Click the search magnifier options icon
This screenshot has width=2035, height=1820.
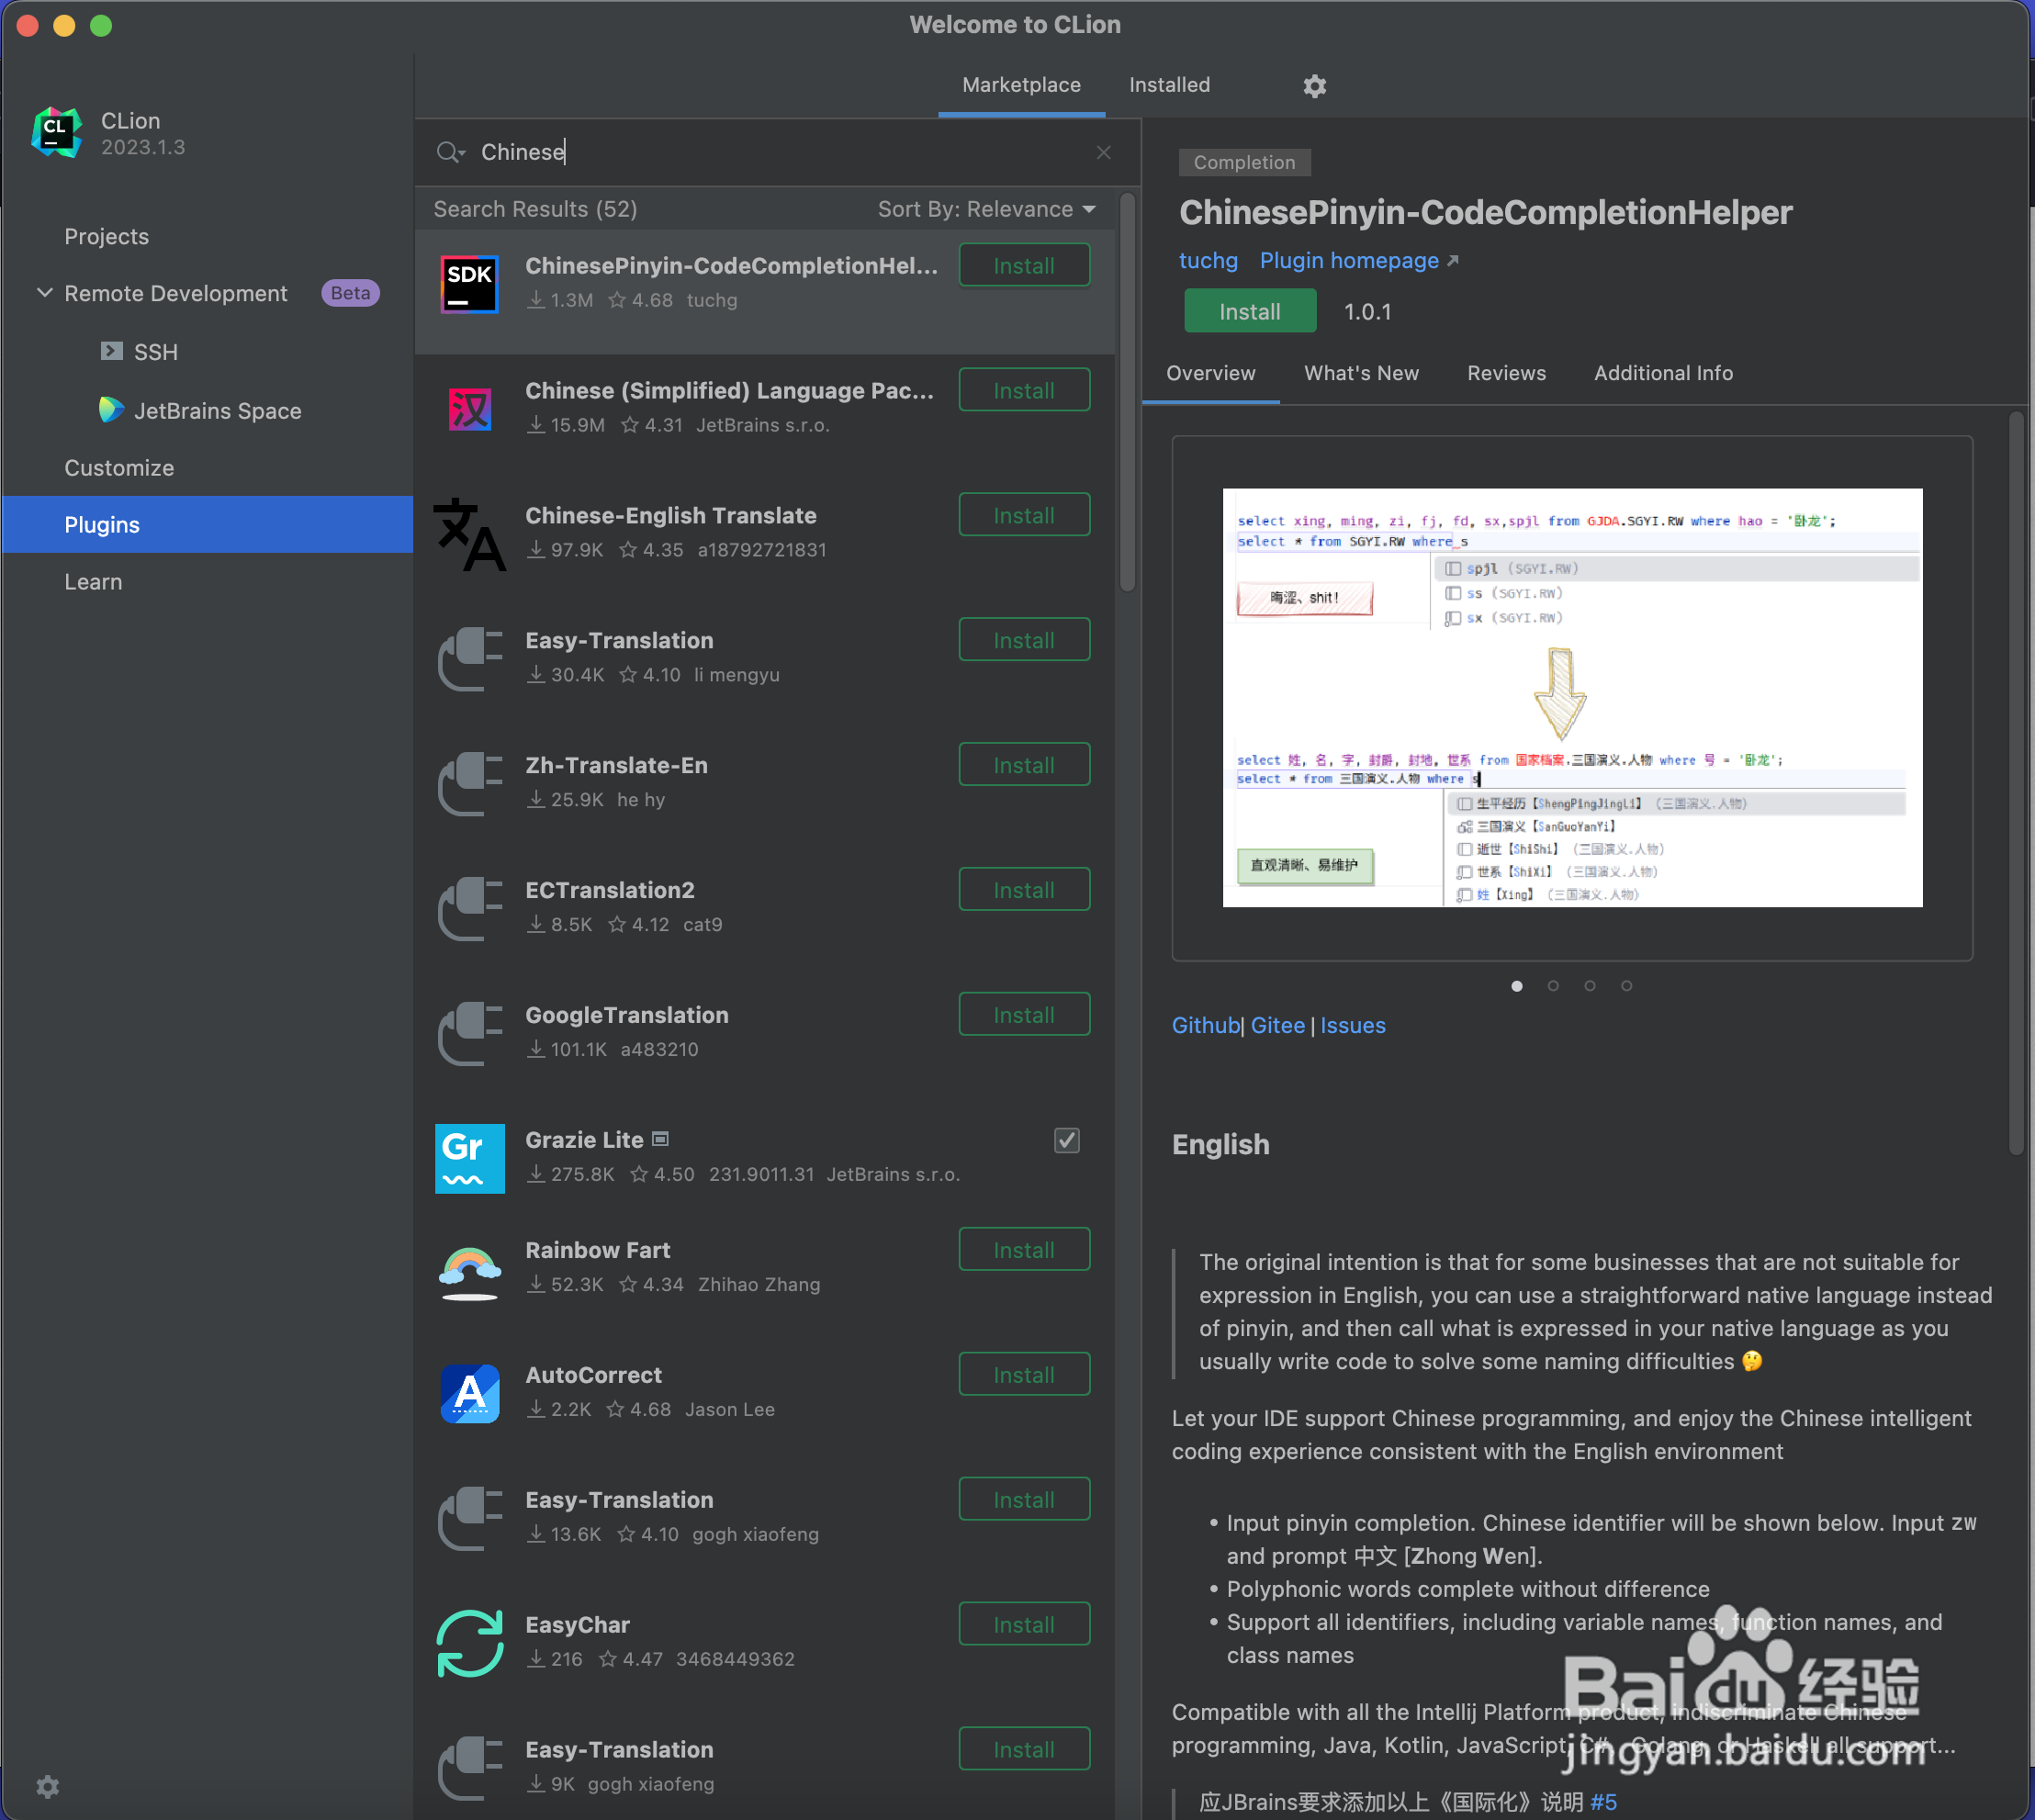451,152
